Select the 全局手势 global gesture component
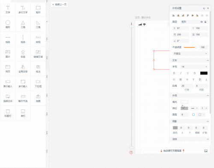Screen dimensions: 214x168 [23, 69]
